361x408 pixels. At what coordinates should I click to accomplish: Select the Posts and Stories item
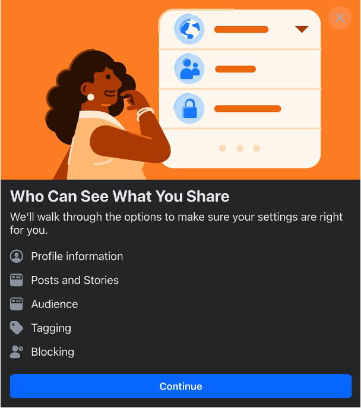point(64,280)
